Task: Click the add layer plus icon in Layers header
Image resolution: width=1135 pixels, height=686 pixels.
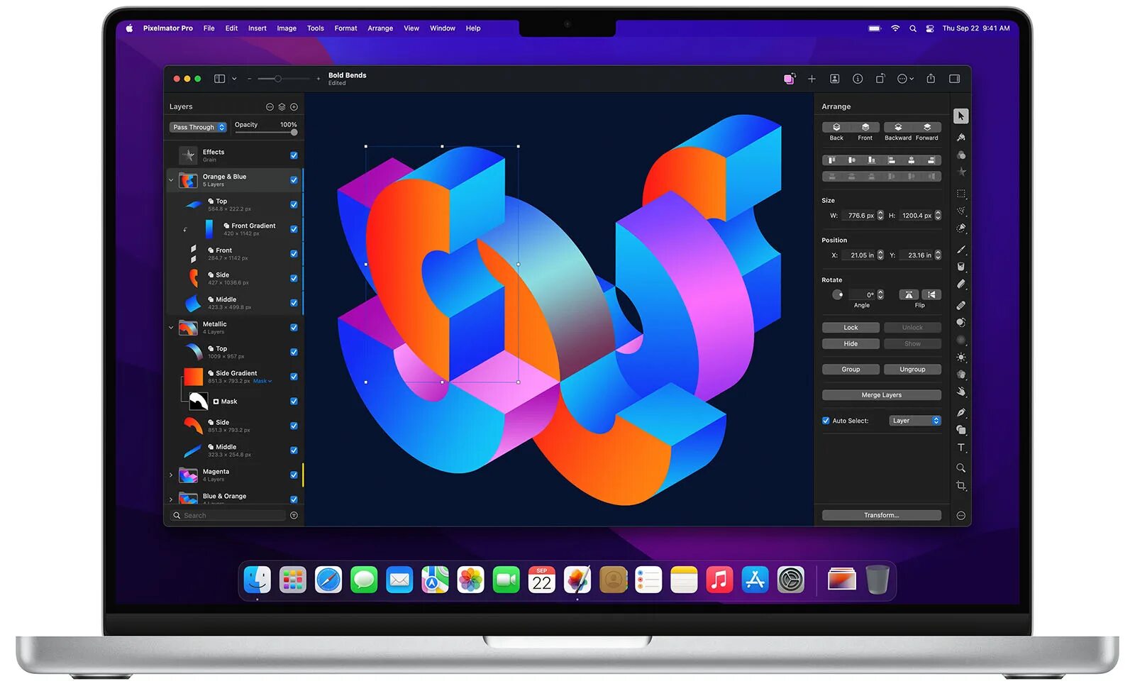Action: [x=294, y=107]
